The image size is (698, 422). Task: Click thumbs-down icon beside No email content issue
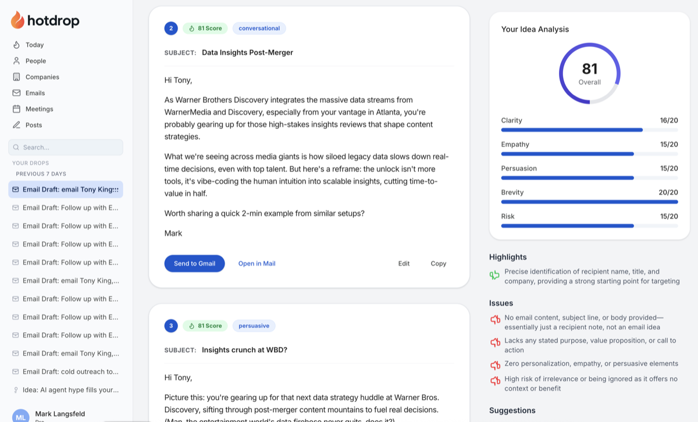tap(495, 319)
